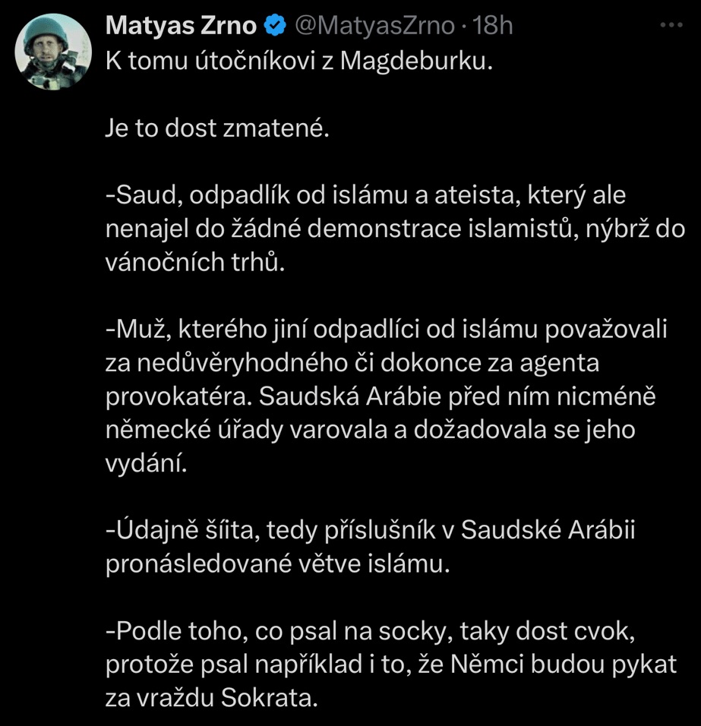Click the line "Je to dost zmatené."
The image size is (701, 726).
(218, 129)
